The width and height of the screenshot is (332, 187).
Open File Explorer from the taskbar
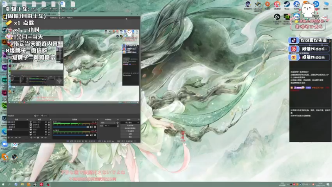point(22,185)
